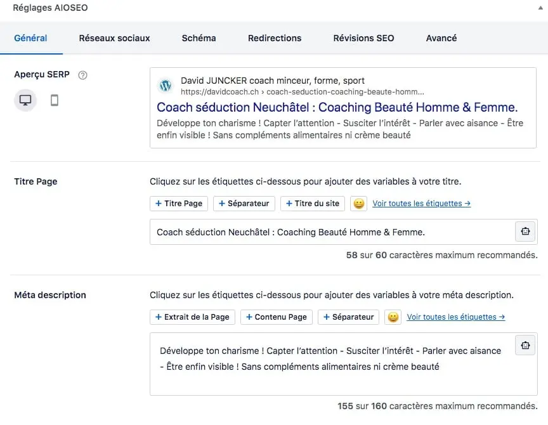Image resolution: width=548 pixels, height=425 pixels.
Task: Open the Réseaux sociaux tab
Action: tap(114, 38)
